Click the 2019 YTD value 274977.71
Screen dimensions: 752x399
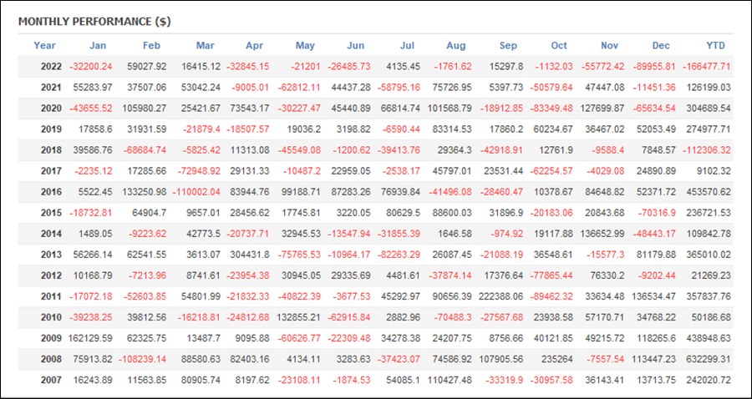click(709, 129)
